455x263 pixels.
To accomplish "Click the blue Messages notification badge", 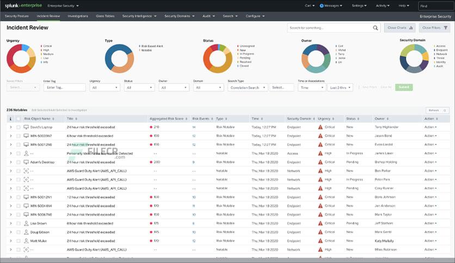I will pyautogui.click(x=322, y=6).
